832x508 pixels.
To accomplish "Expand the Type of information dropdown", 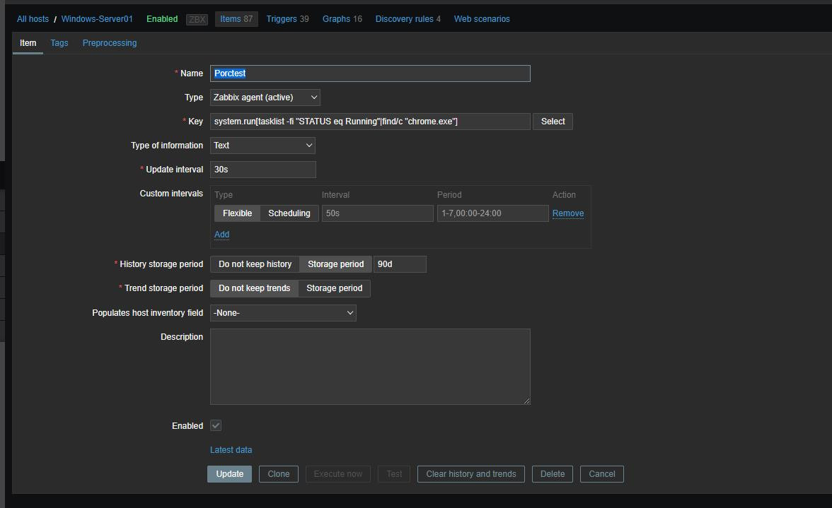I will pyautogui.click(x=262, y=146).
